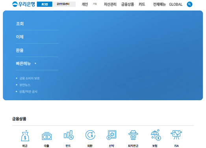
Task: Open the ISA presentation board icon
Action: point(176,135)
